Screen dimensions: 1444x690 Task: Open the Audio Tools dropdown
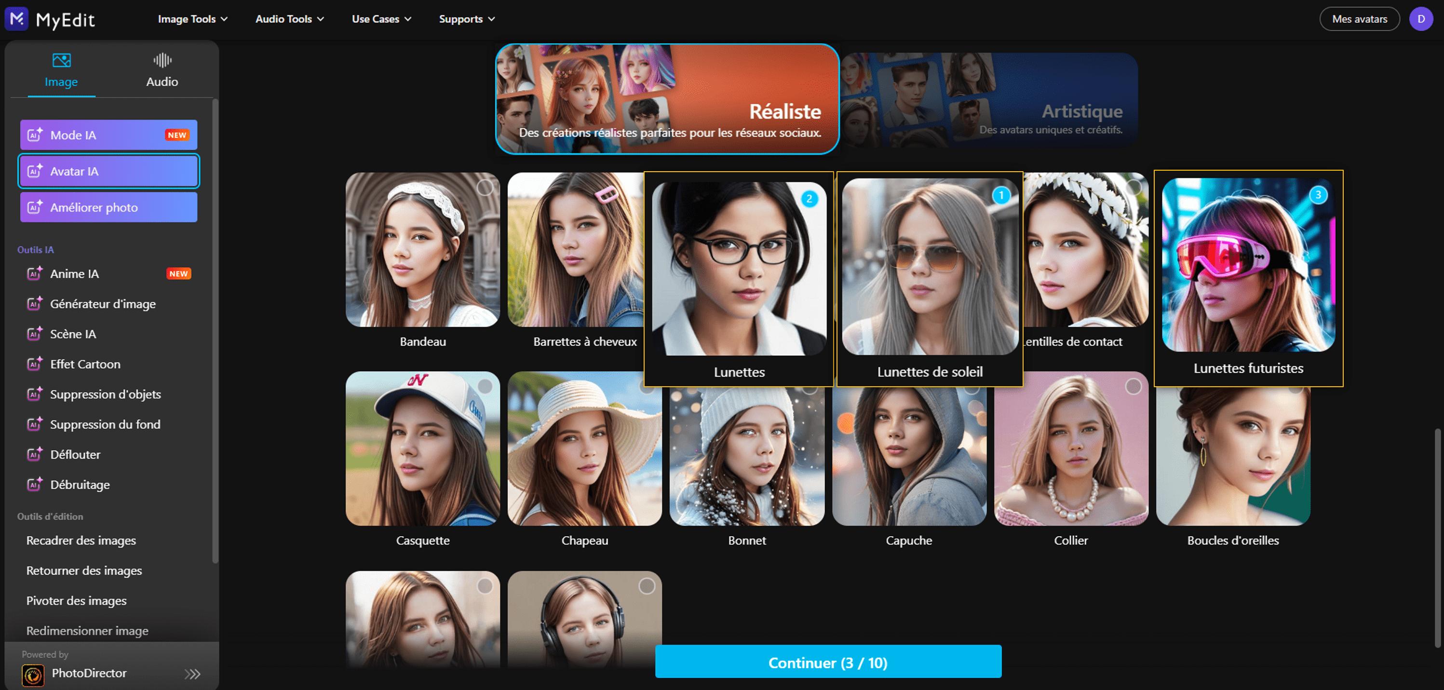click(x=289, y=18)
